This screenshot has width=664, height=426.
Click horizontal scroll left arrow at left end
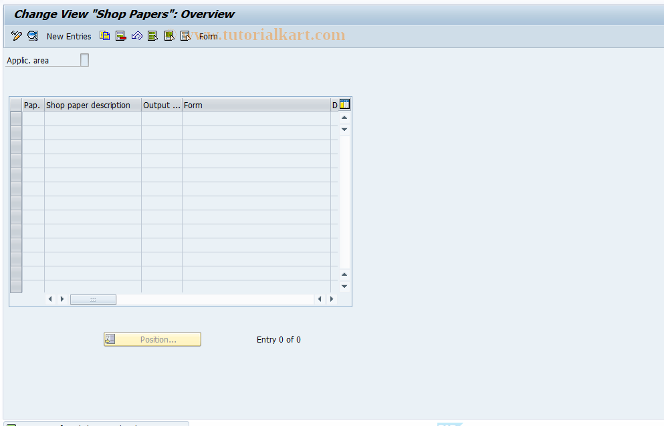[50, 299]
